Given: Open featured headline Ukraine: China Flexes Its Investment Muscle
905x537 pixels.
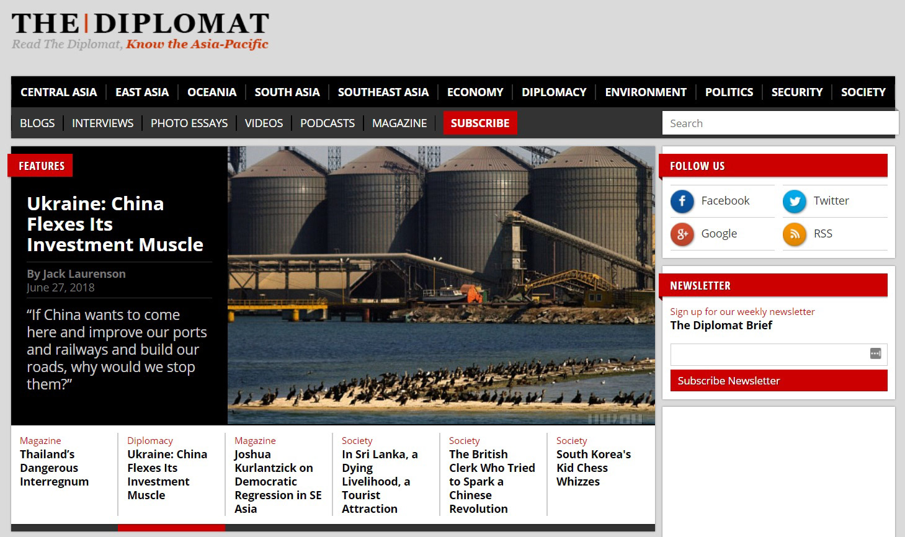Looking at the screenshot, I should [x=115, y=224].
